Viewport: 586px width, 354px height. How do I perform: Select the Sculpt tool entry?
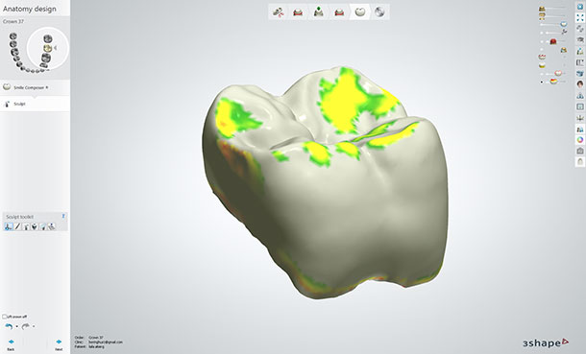[19, 104]
